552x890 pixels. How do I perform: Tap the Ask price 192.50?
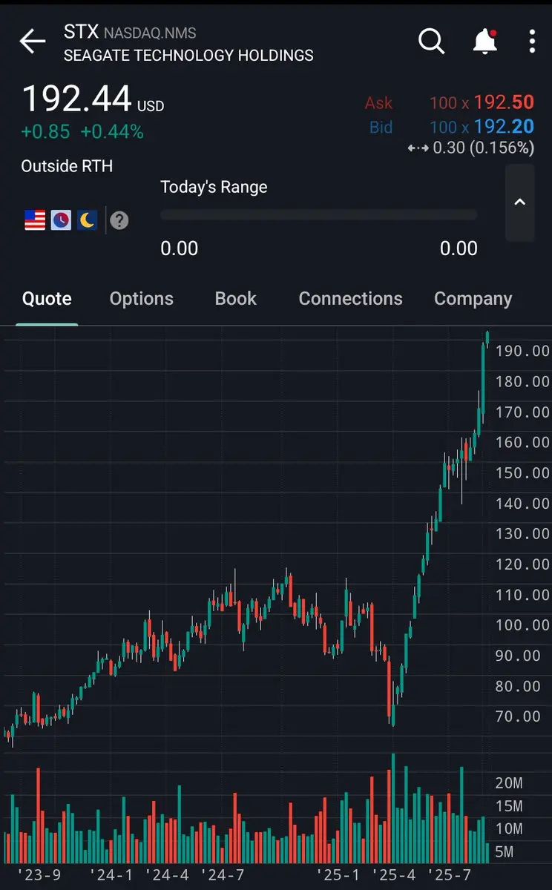click(x=504, y=103)
